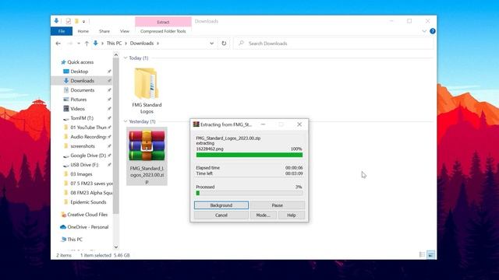Select the FMG_Standard_Logos_2023.00.zip archive
Screen dimensions: 499x280
147,156
